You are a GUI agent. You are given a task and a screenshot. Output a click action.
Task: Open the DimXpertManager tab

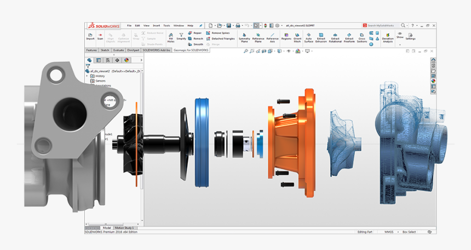(x=117, y=60)
